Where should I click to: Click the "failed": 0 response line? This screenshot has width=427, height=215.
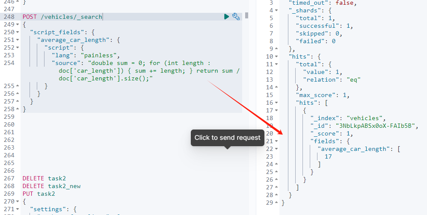pos(316,41)
